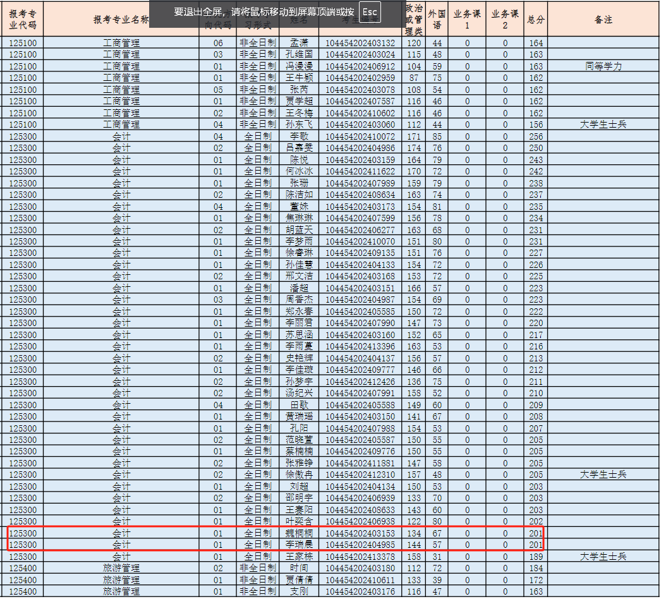Click exam number 104454202410072

360,136
